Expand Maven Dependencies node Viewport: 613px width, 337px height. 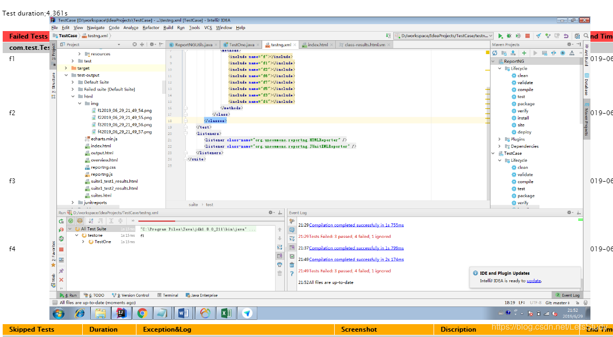(x=500, y=146)
